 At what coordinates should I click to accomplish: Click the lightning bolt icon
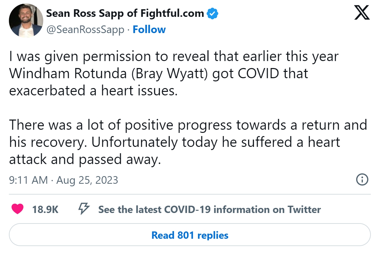84,209
